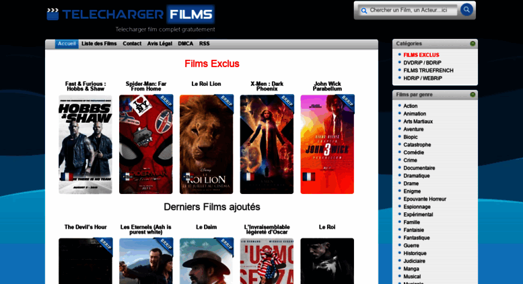Select FILMS TRUEFRENCH category
Viewport: 523px width, 284px height.
click(428, 70)
